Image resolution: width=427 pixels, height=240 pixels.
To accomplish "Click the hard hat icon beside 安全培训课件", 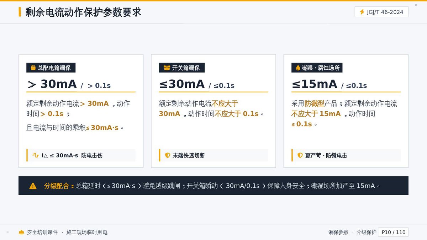I will 22,232.
